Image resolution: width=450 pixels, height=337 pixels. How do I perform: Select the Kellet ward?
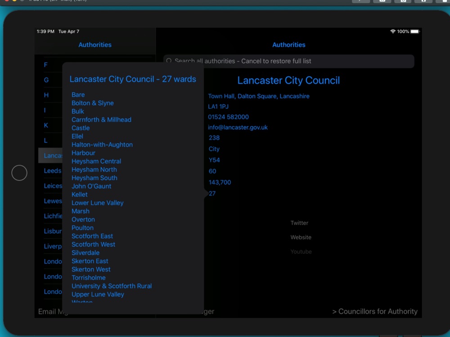pyautogui.click(x=80, y=194)
